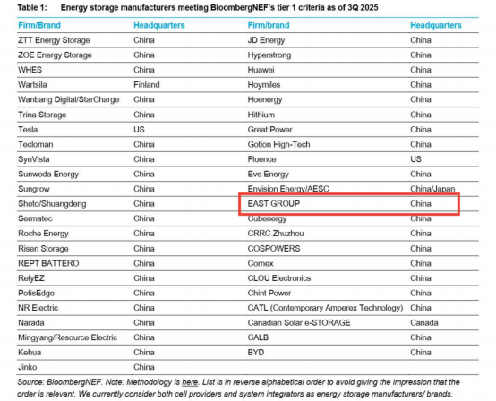Select the Wartsila Finland headquarters cell
The height and width of the screenshot is (401, 496).
(x=147, y=85)
